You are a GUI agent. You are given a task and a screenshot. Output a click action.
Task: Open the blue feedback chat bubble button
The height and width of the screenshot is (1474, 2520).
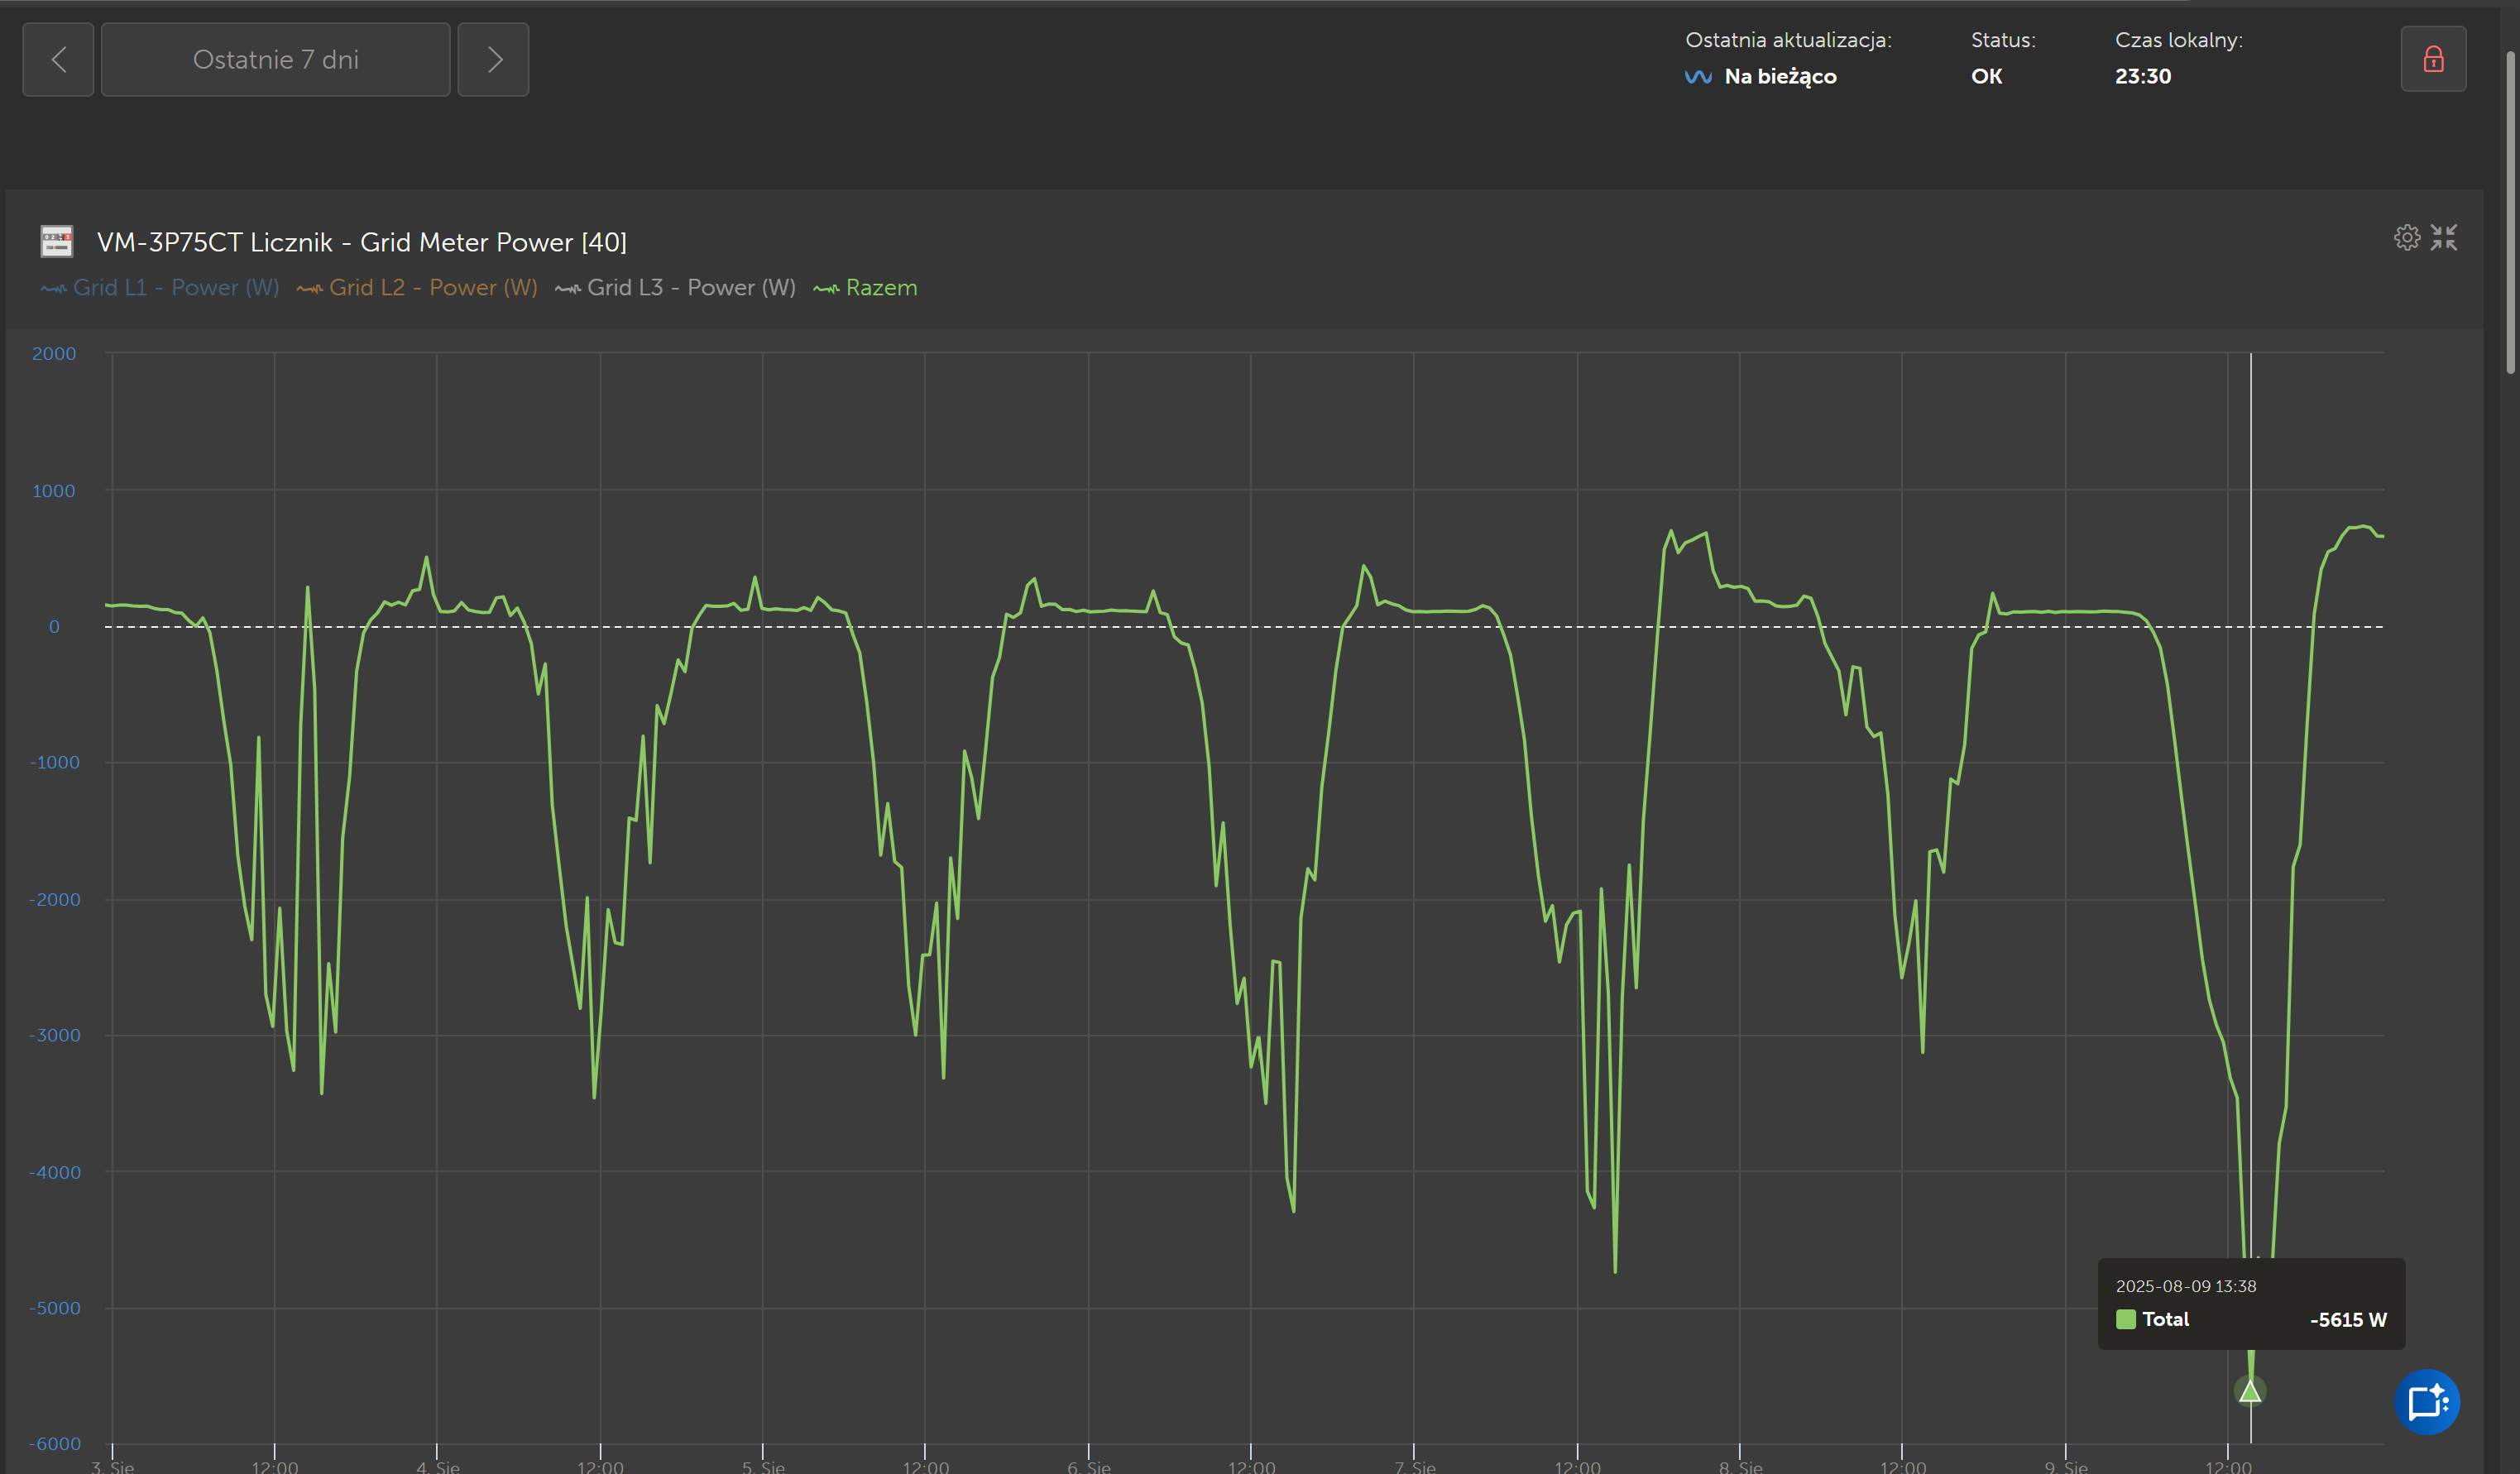[x=2427, y=1401]
